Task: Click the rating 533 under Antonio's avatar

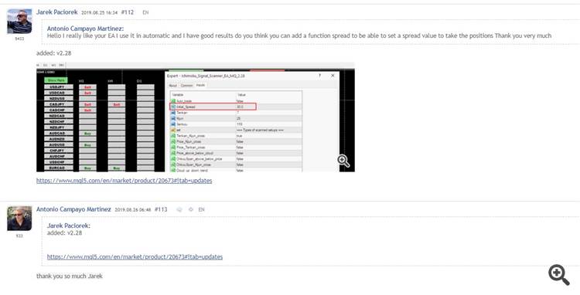Action: pyautogui.click(x=19, y=236)
